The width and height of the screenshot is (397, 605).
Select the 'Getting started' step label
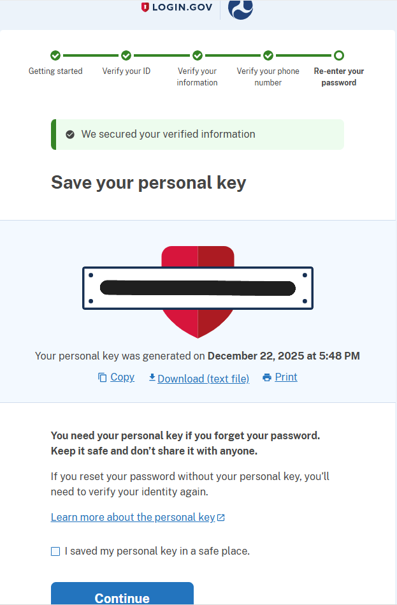point(55,71)
